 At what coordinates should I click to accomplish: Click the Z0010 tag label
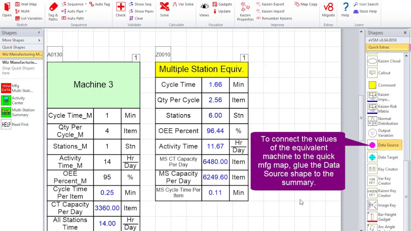tap(163, 55)
